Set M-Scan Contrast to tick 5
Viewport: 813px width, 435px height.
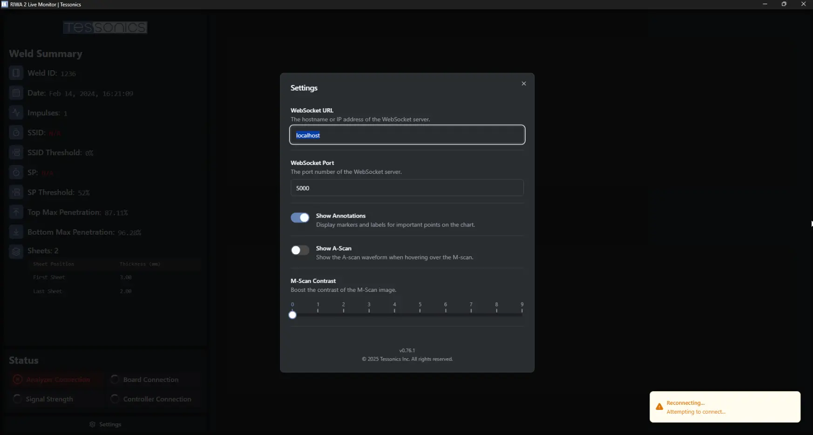(420, 315)
